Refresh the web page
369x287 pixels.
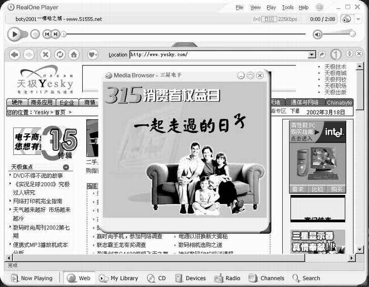(60, 55)
